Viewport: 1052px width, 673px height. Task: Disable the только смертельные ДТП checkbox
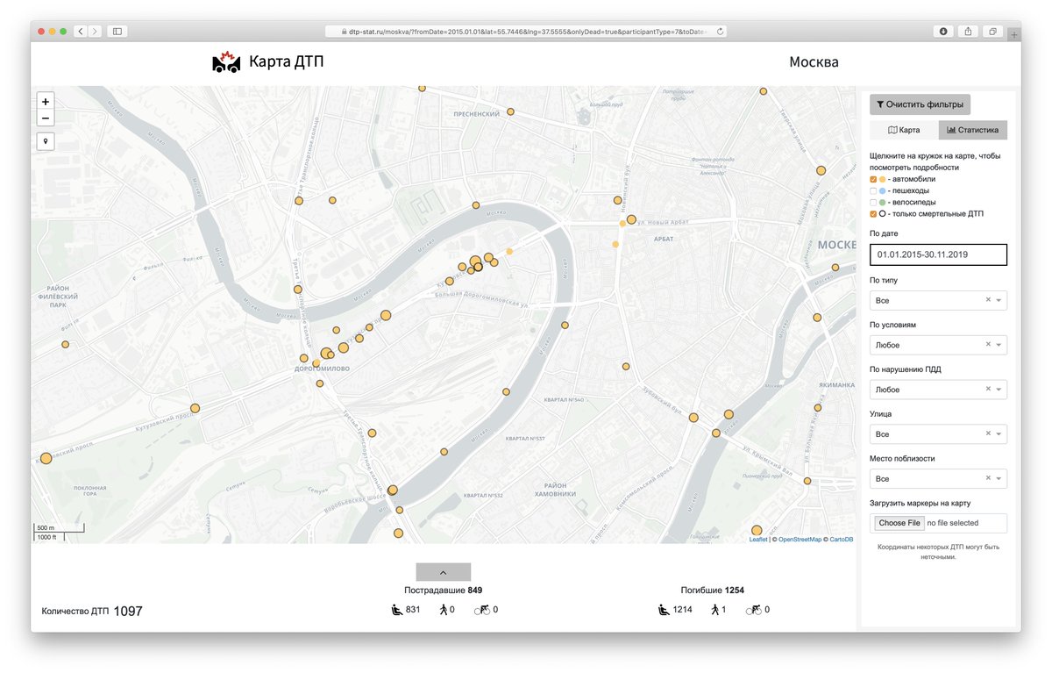pos(873,213)
